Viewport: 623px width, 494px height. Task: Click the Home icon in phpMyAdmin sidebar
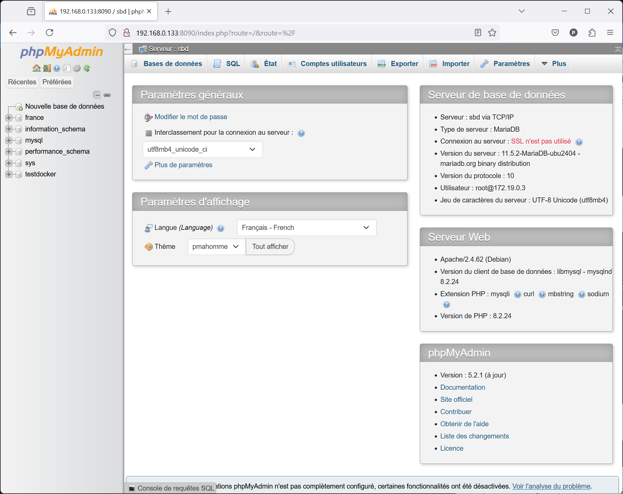[x=36, y=68]
